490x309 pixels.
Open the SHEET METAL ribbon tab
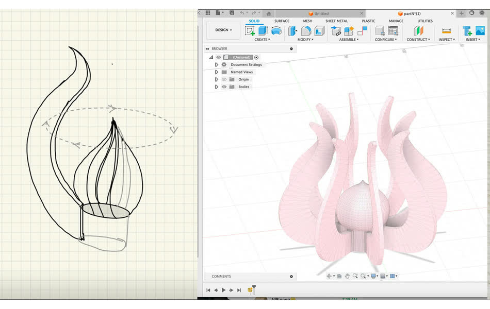pos(336,21)
